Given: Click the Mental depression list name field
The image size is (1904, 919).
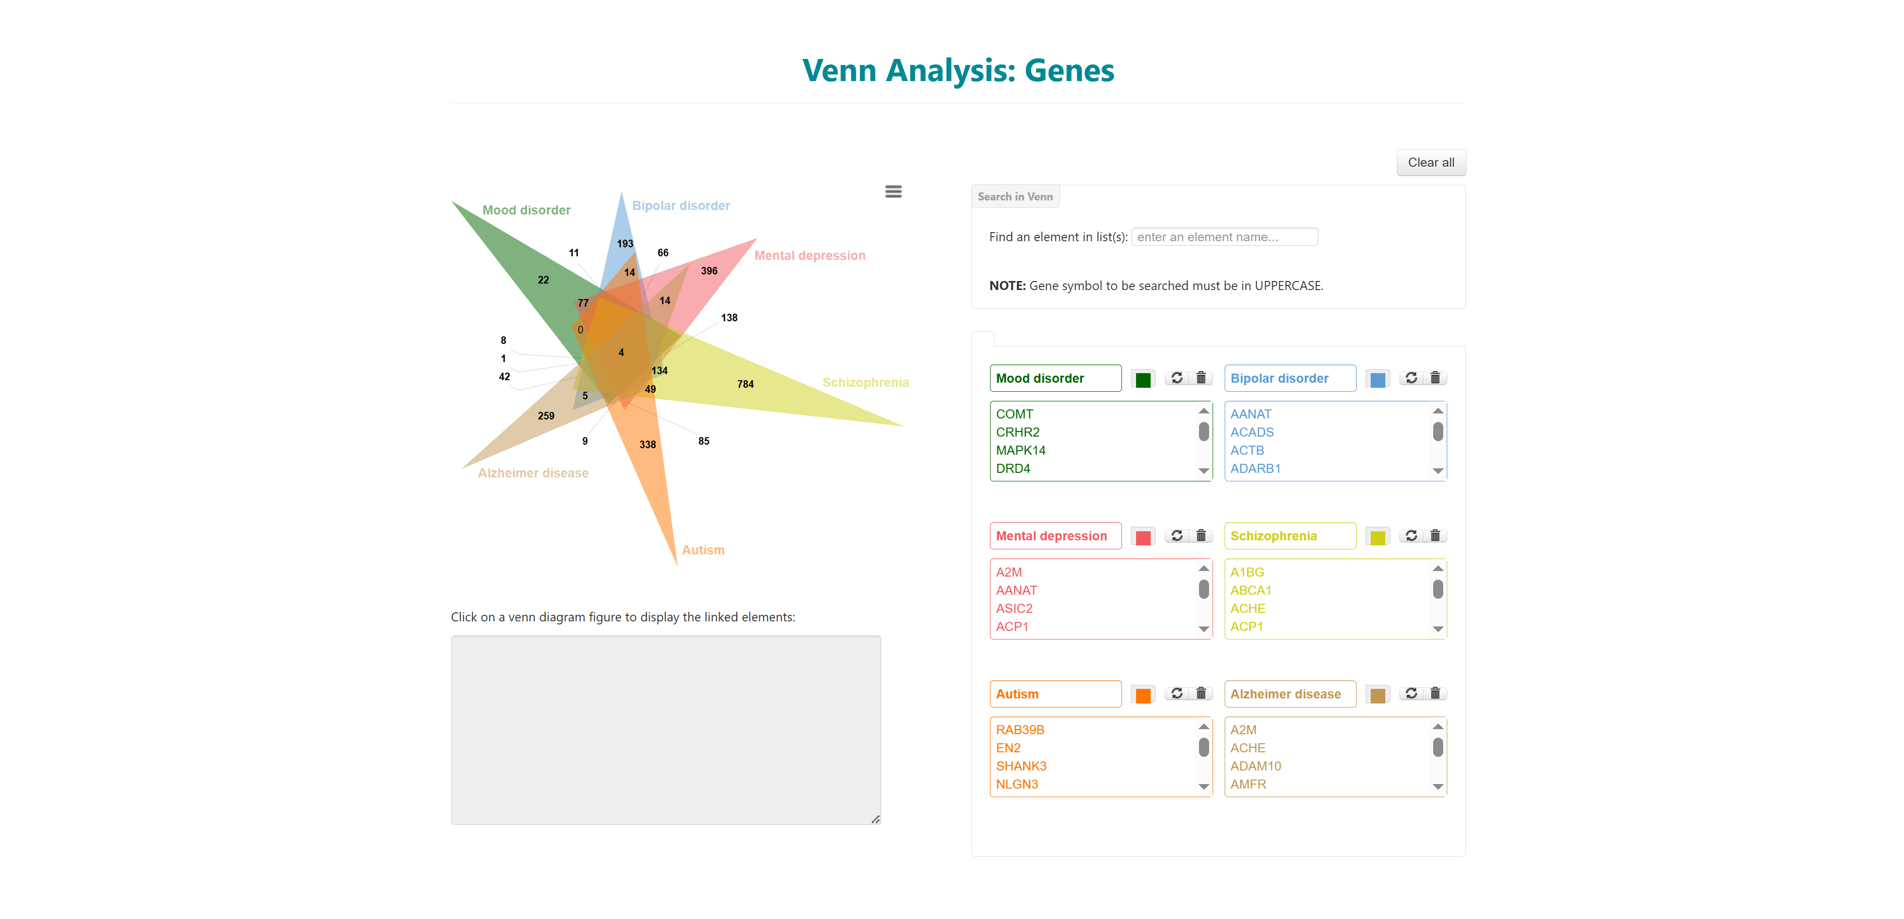Looking at the screenshot, I should pyautogui.click(x=1055, y=536).
